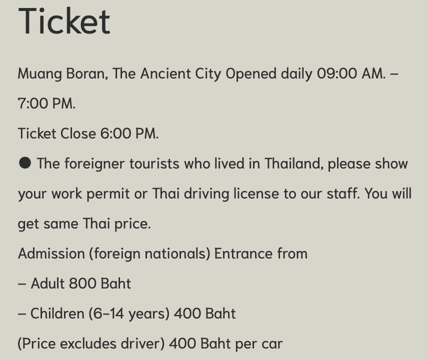This screenshot has height=360, width=427.
Task: Click the Ticket heading
Action: tap(64, 21)
